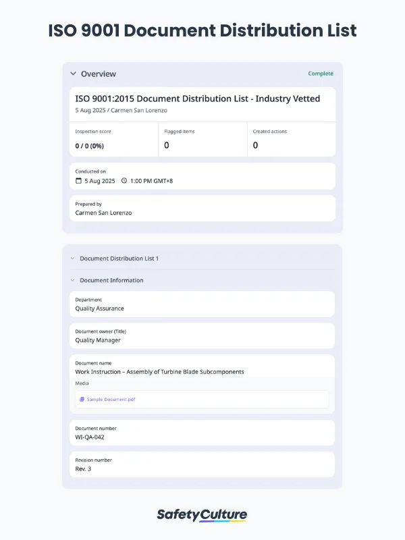Click the SafetyCulture logo
This screenshot has width=405, height=540.
(202, 515)
